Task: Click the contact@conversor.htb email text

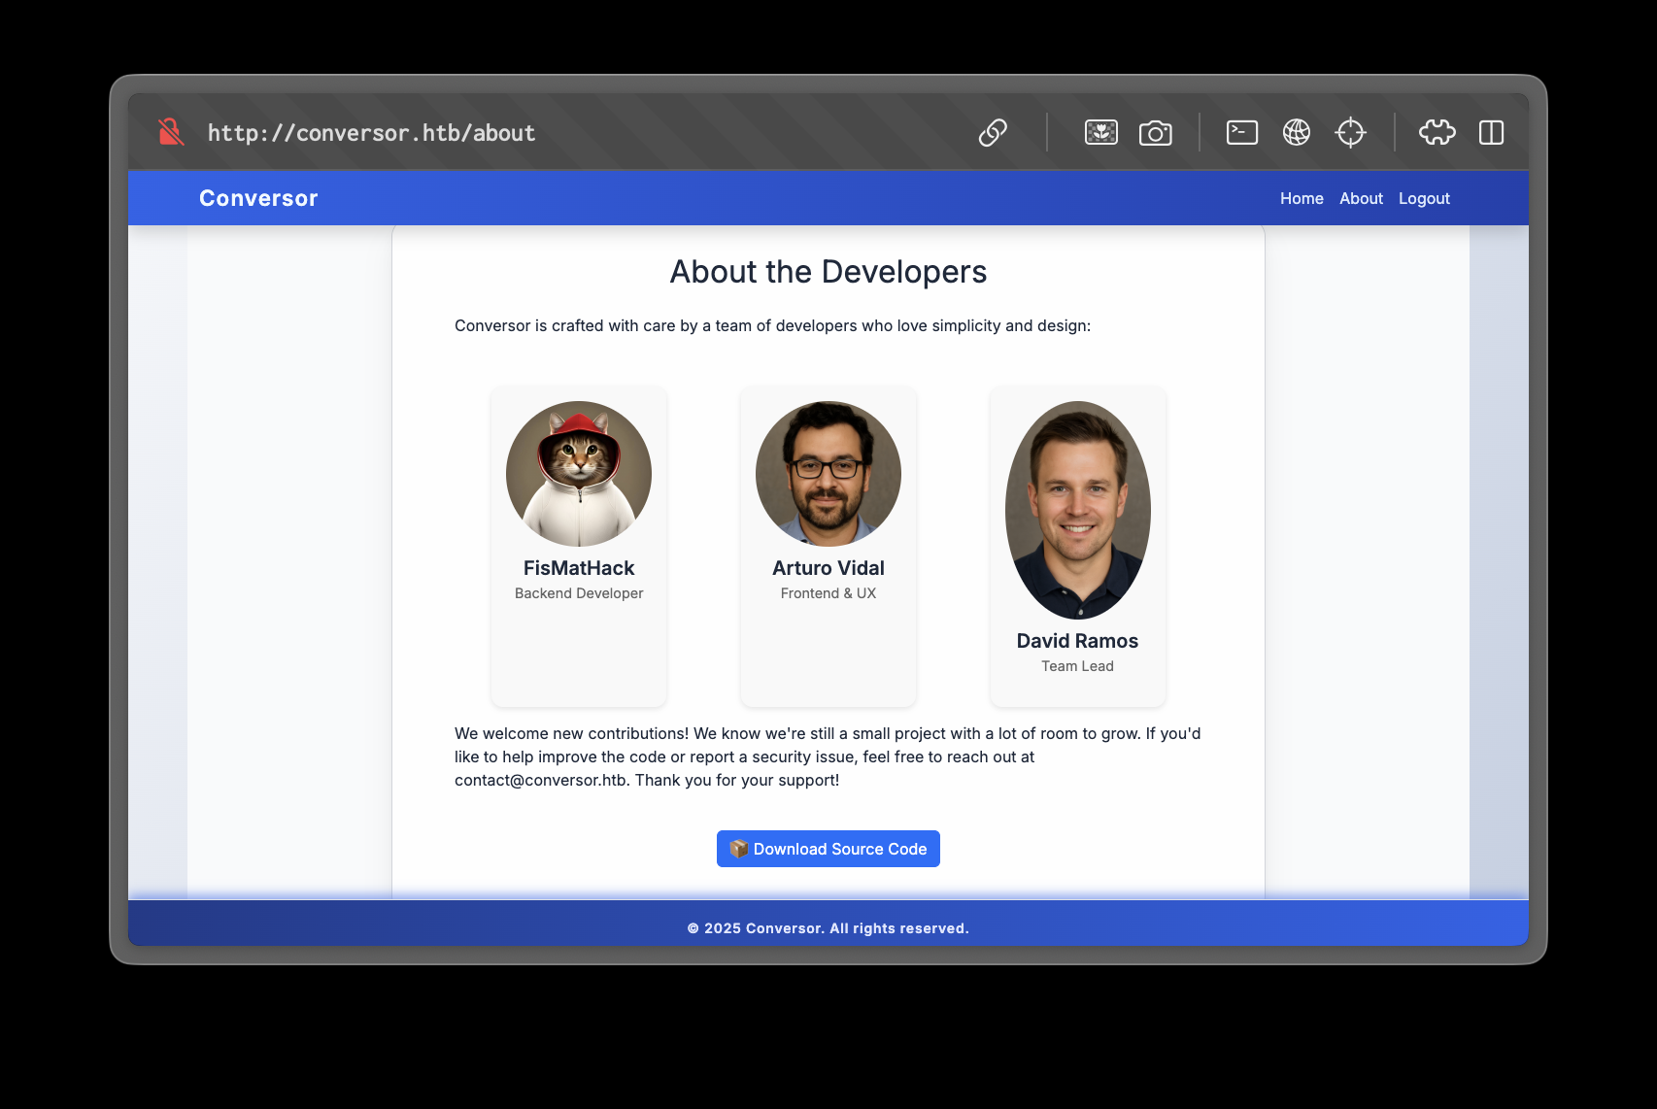Action: [541, 780]
